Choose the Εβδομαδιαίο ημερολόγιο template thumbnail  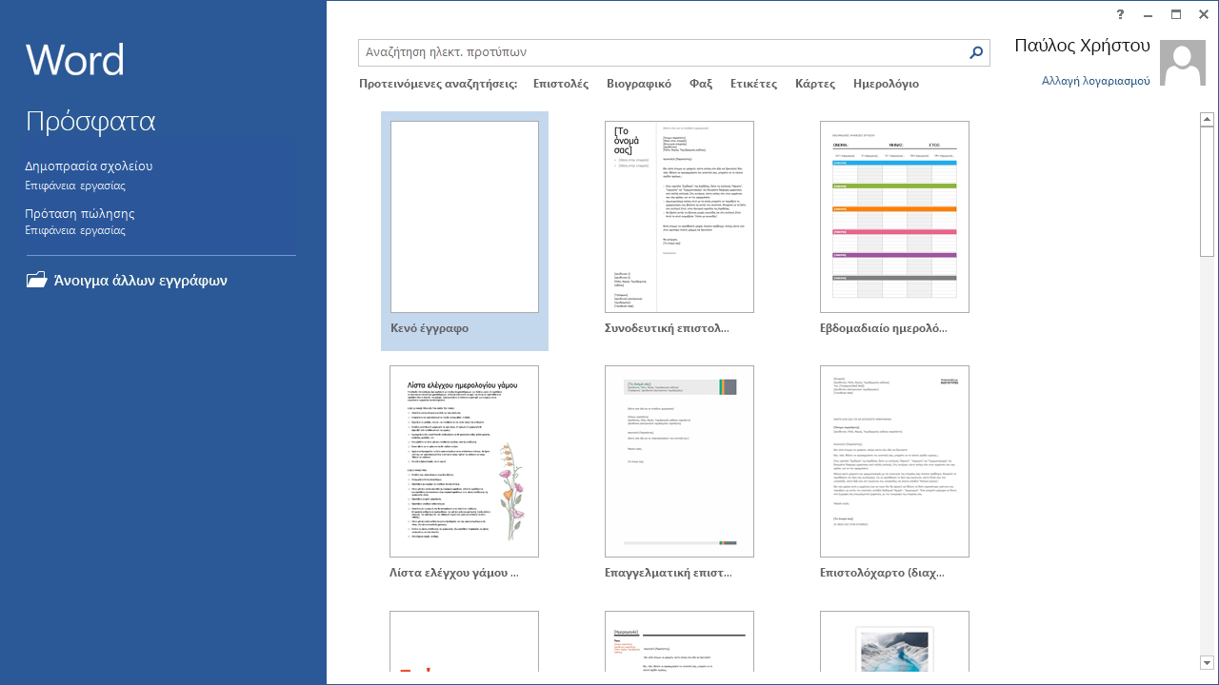pos(894,217)
